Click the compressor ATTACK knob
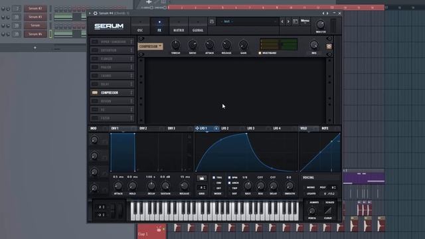Image resolution: width=425 pixels, height=239 pixels. [x=210, y=44]
